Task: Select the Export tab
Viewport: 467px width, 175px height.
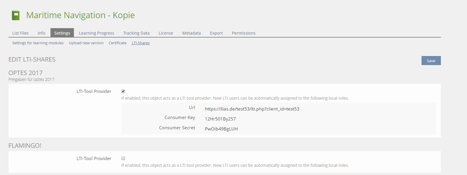Action: click(x=216, y=33)
